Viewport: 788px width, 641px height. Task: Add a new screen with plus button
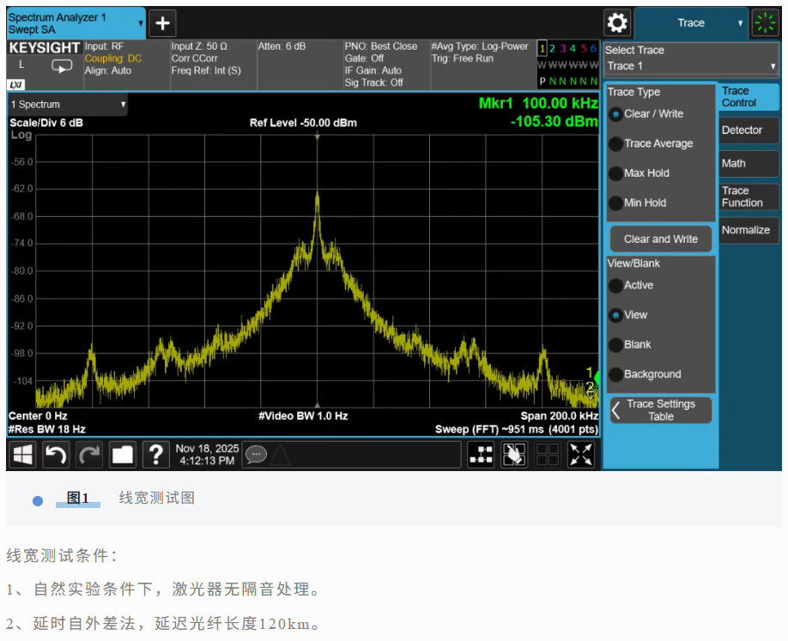[162, 23]
